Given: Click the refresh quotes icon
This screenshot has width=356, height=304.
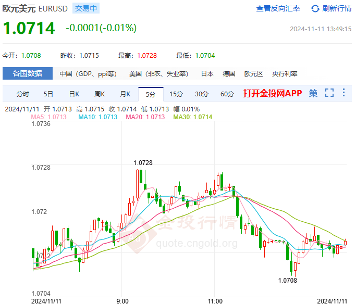Looking at the screenshot, I should [x=315, y=8].
